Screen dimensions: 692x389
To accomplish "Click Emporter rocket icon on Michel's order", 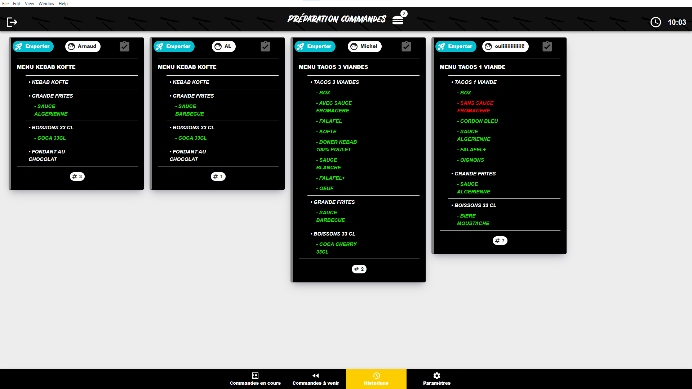I will tap(301, 46).
